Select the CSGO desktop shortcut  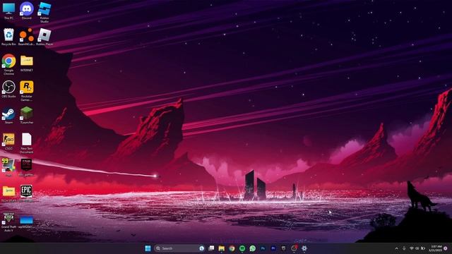coord(8,141)
